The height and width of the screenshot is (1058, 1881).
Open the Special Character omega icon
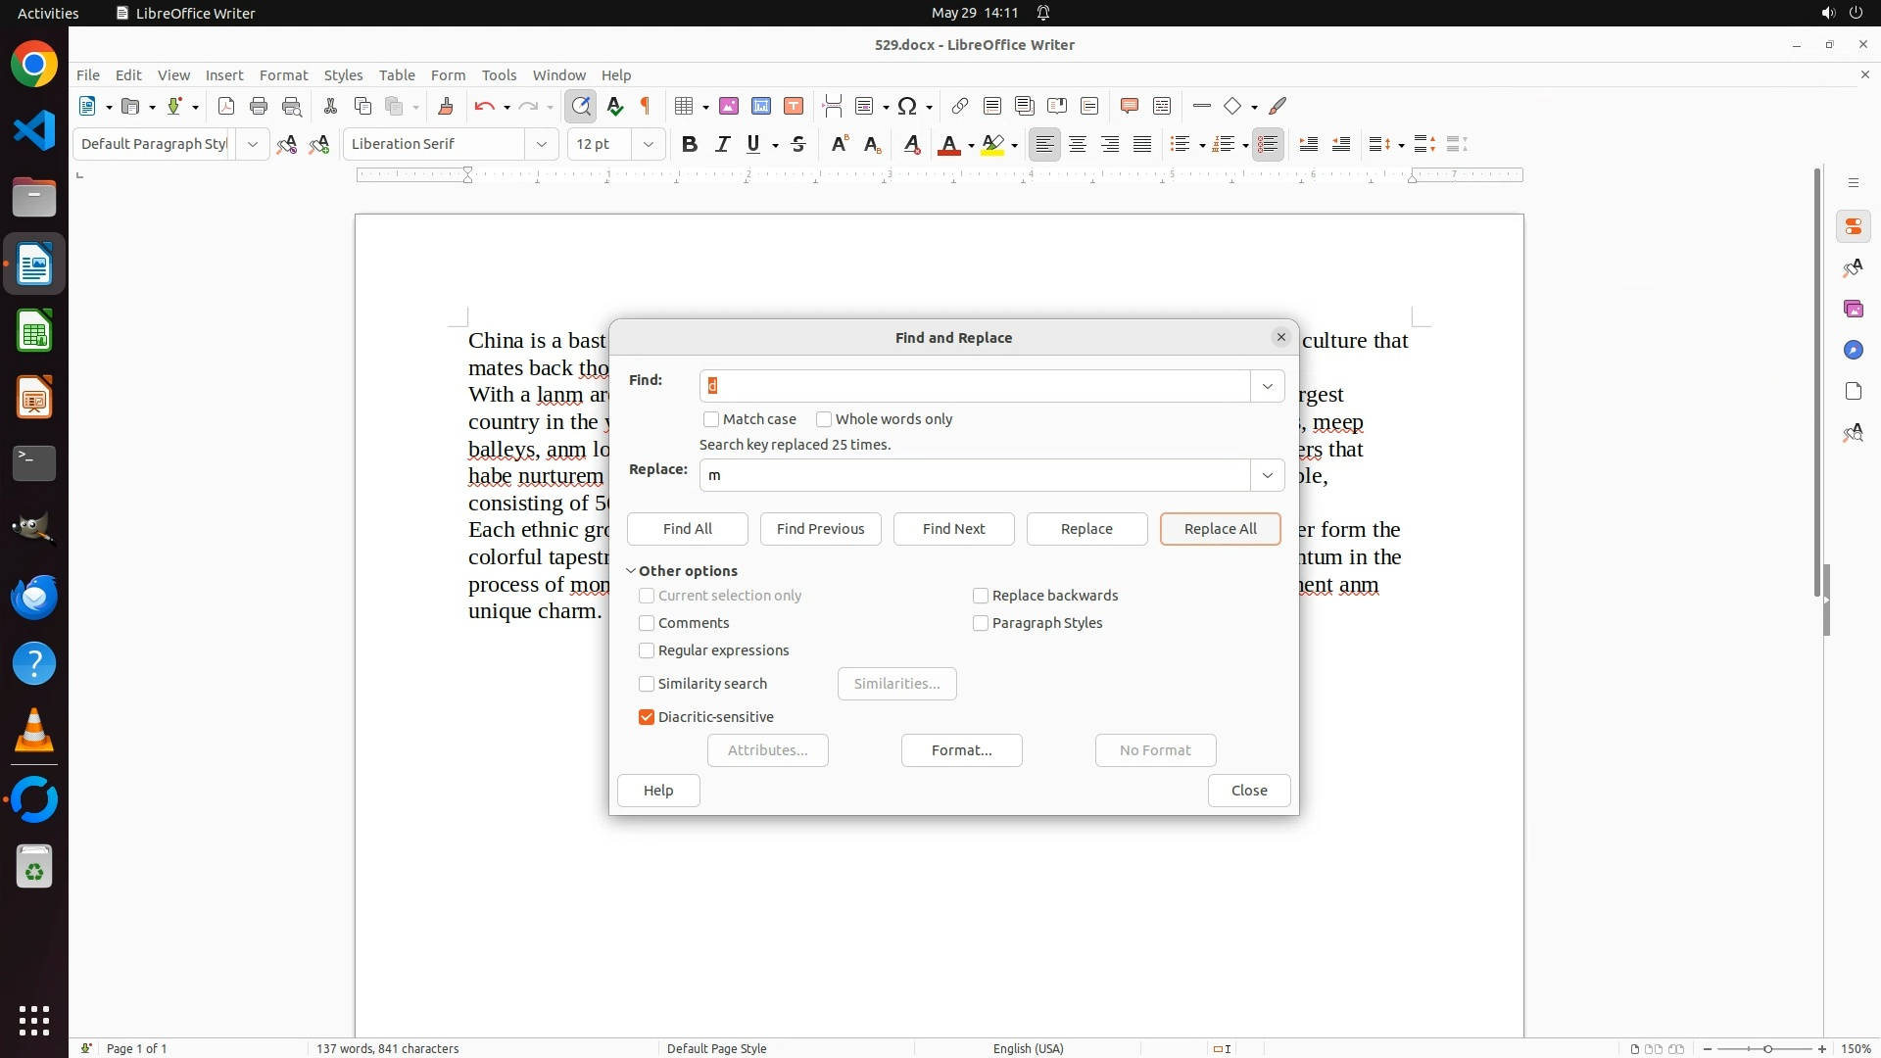click(x=907, y=106)
